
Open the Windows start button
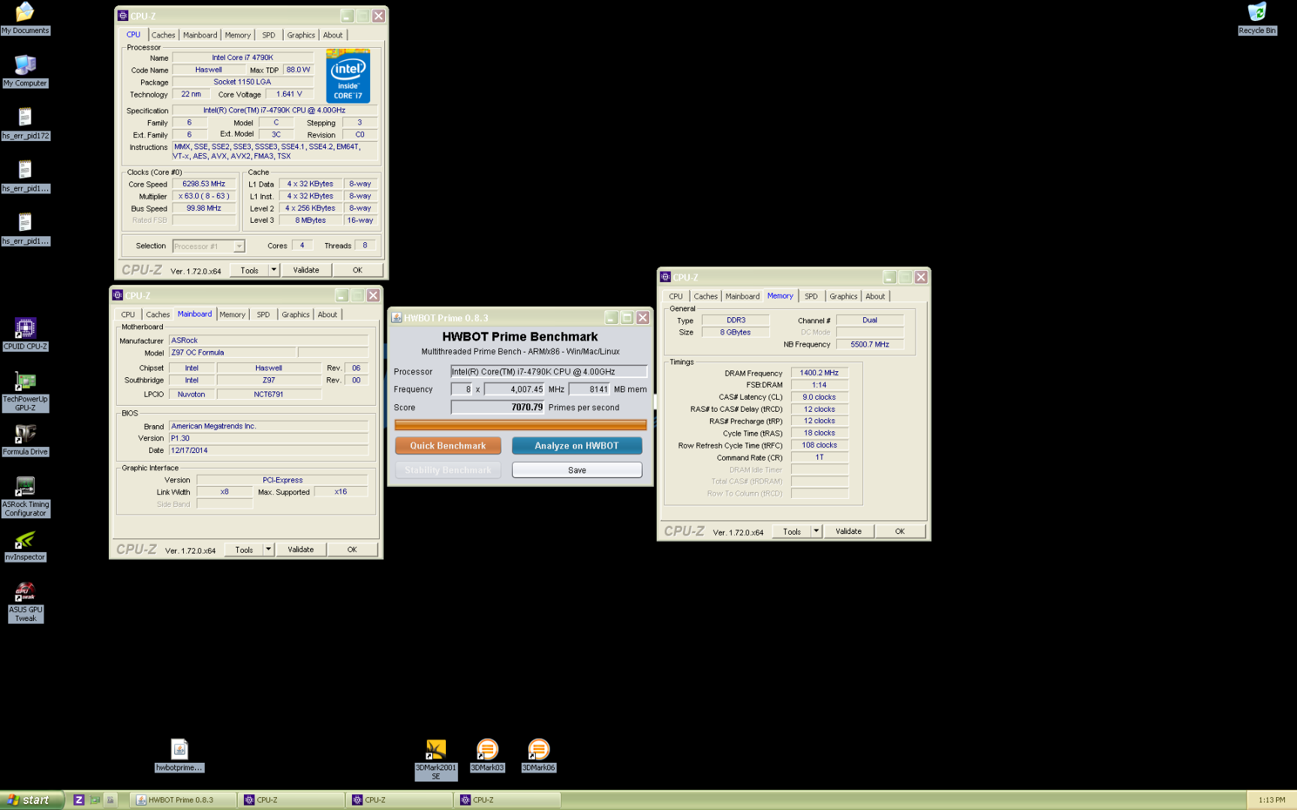pyautogui.click(x=31, y=800)
